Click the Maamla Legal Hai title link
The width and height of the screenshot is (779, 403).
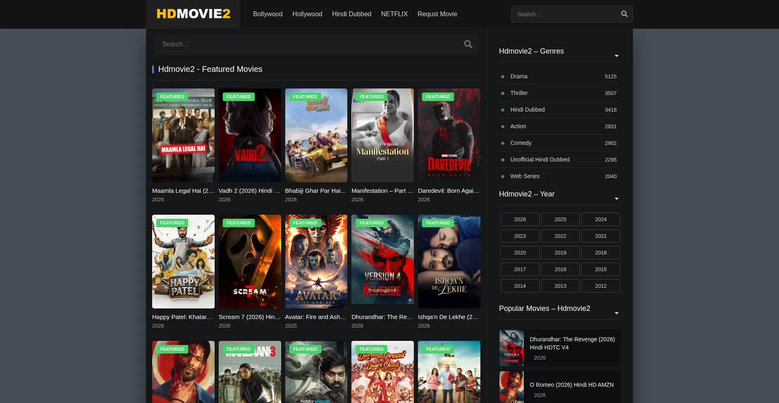coord(183,191)
